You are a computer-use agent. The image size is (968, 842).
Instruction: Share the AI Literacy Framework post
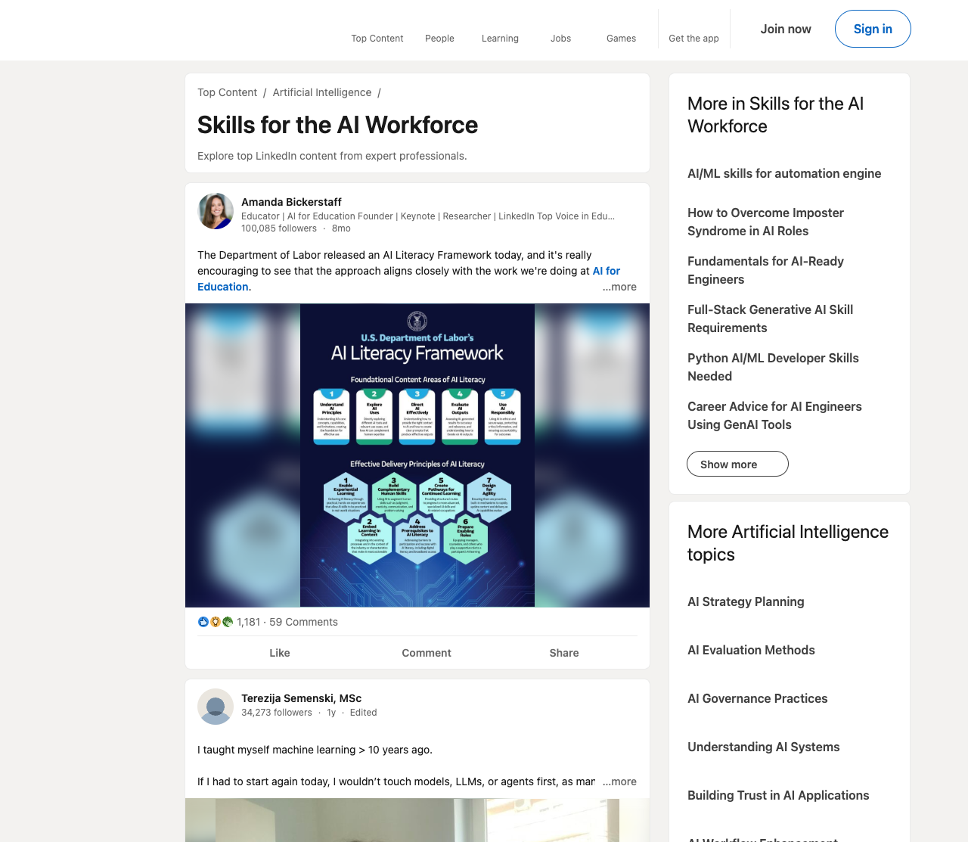[564, 653]
